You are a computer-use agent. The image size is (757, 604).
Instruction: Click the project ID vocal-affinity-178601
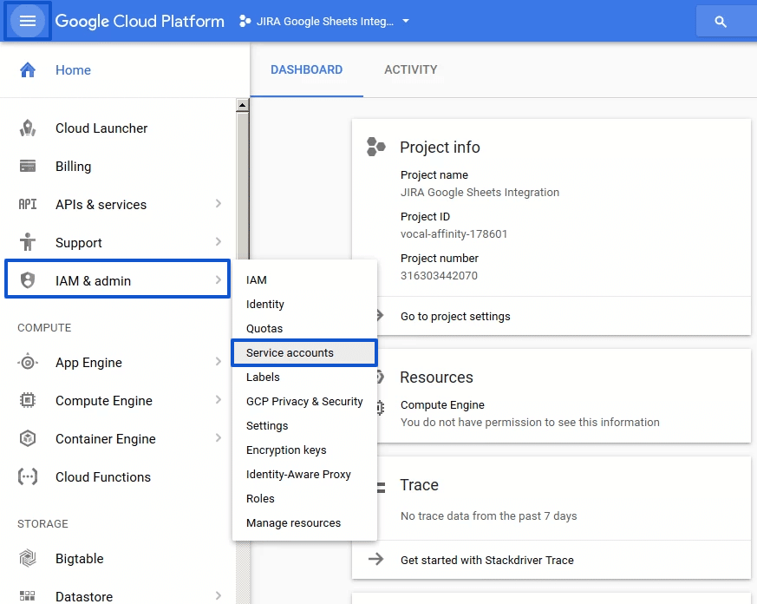(x=454, y=233)
